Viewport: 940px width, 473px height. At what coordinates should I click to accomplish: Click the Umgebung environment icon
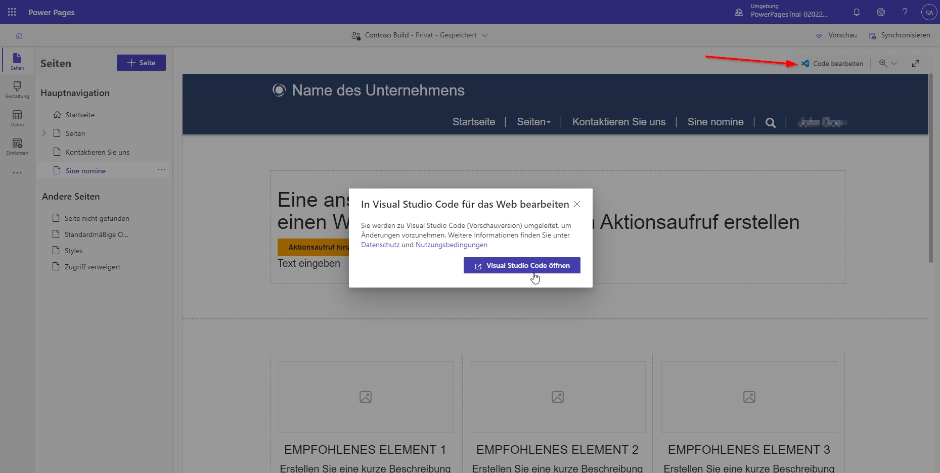[x=739, y=12]
